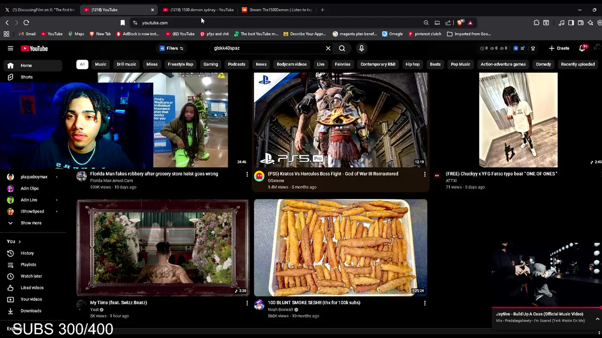This screenshot has width=602, height=338.
Task: Open the media control music note icon
Action: tap(562, 23)
